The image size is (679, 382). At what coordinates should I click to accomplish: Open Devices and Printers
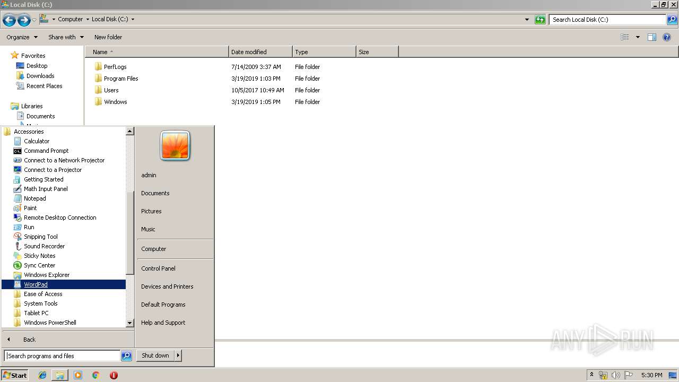click(x=167, y=286)
